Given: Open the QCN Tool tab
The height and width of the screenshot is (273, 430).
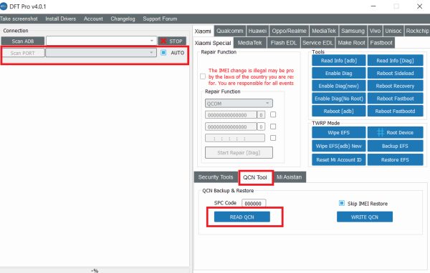Looking at the screenshot, I should click(x=255, y=177).
